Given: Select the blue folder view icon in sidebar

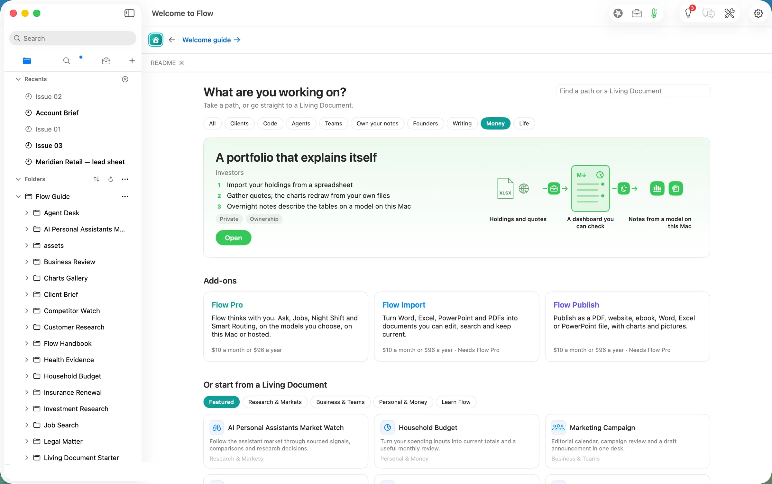Looking at the screenshot, I should click(27, 61).
